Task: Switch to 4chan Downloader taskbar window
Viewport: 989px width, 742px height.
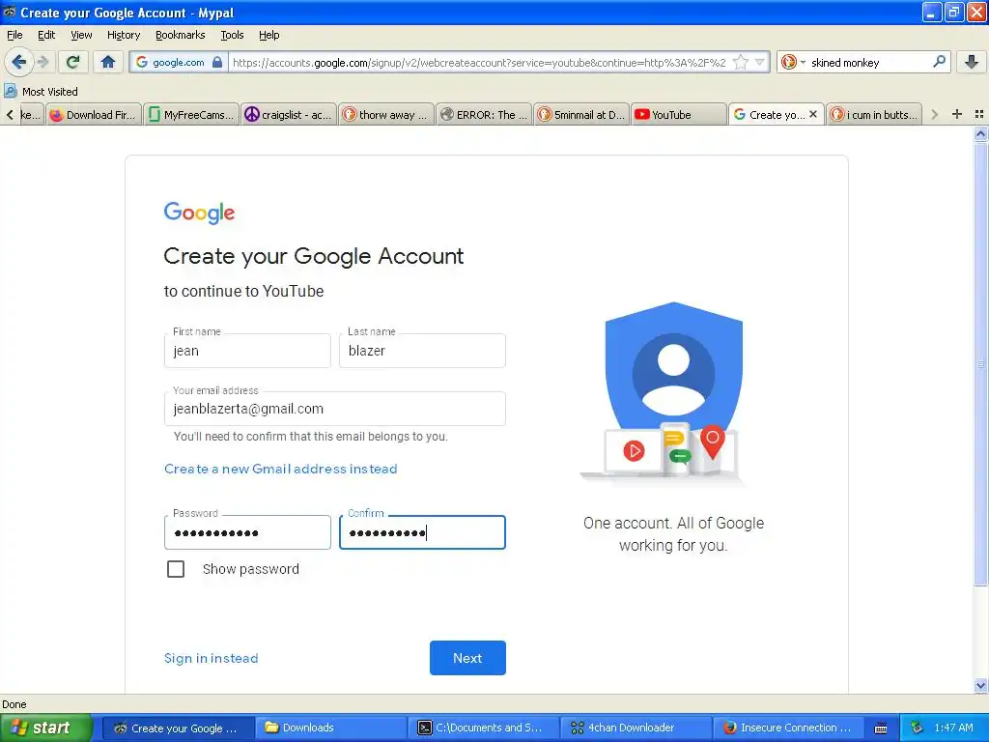Action: 636,728
